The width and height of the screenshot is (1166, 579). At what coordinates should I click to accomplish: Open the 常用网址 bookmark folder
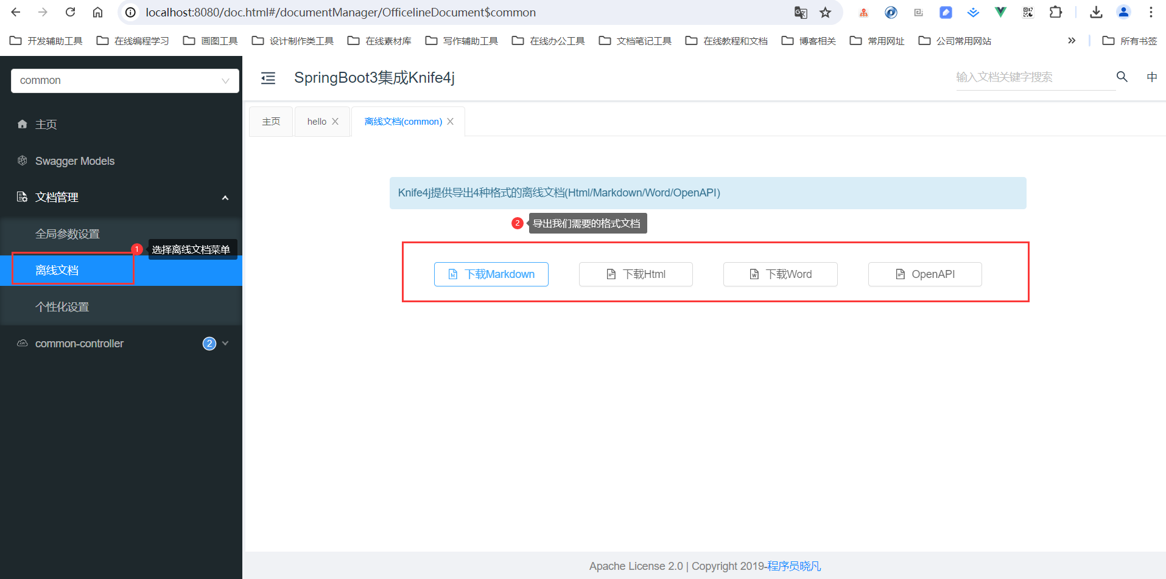pos(877,41)
